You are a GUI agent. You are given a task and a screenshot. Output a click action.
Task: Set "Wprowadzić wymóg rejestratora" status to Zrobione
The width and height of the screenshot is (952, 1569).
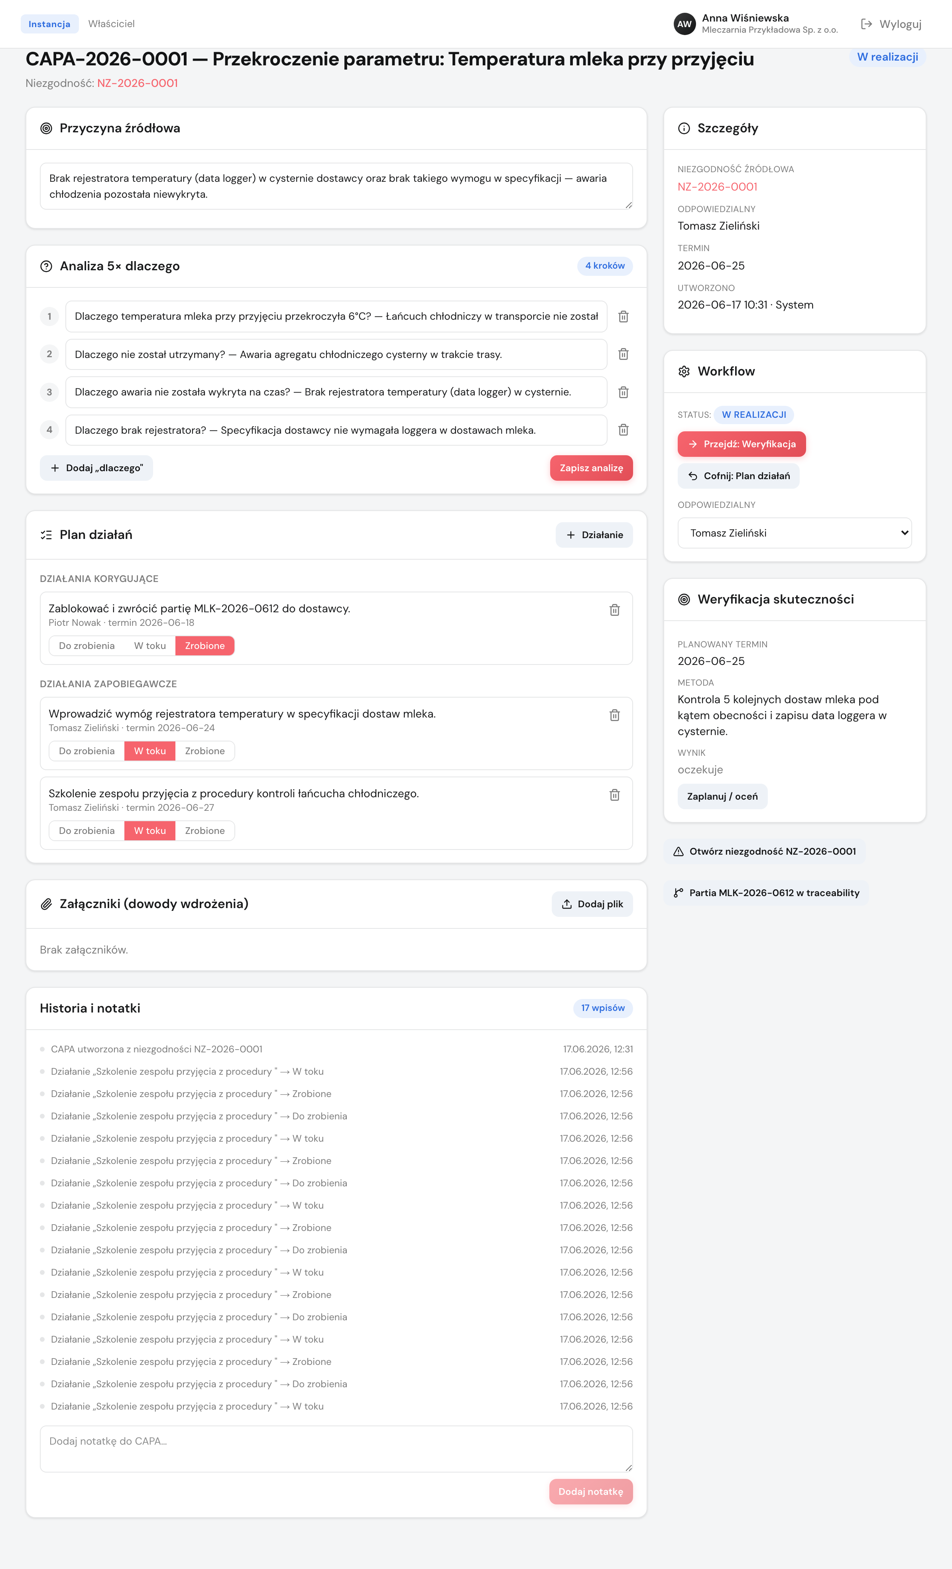[x=205, y=751]
